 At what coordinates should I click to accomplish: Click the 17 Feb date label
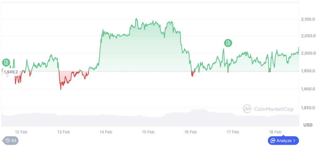233,132
